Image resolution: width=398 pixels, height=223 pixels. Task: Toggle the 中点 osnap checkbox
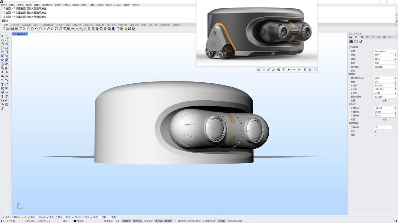coord(29,217)
